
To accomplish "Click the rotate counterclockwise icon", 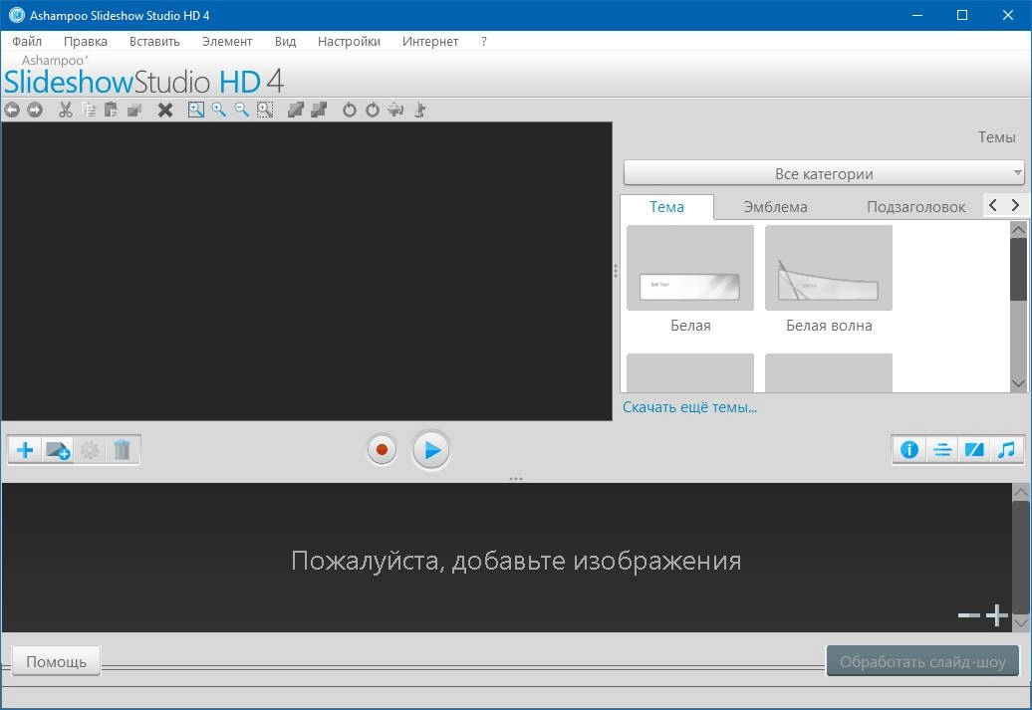I will pyautogui.click(x=350, y=110).
